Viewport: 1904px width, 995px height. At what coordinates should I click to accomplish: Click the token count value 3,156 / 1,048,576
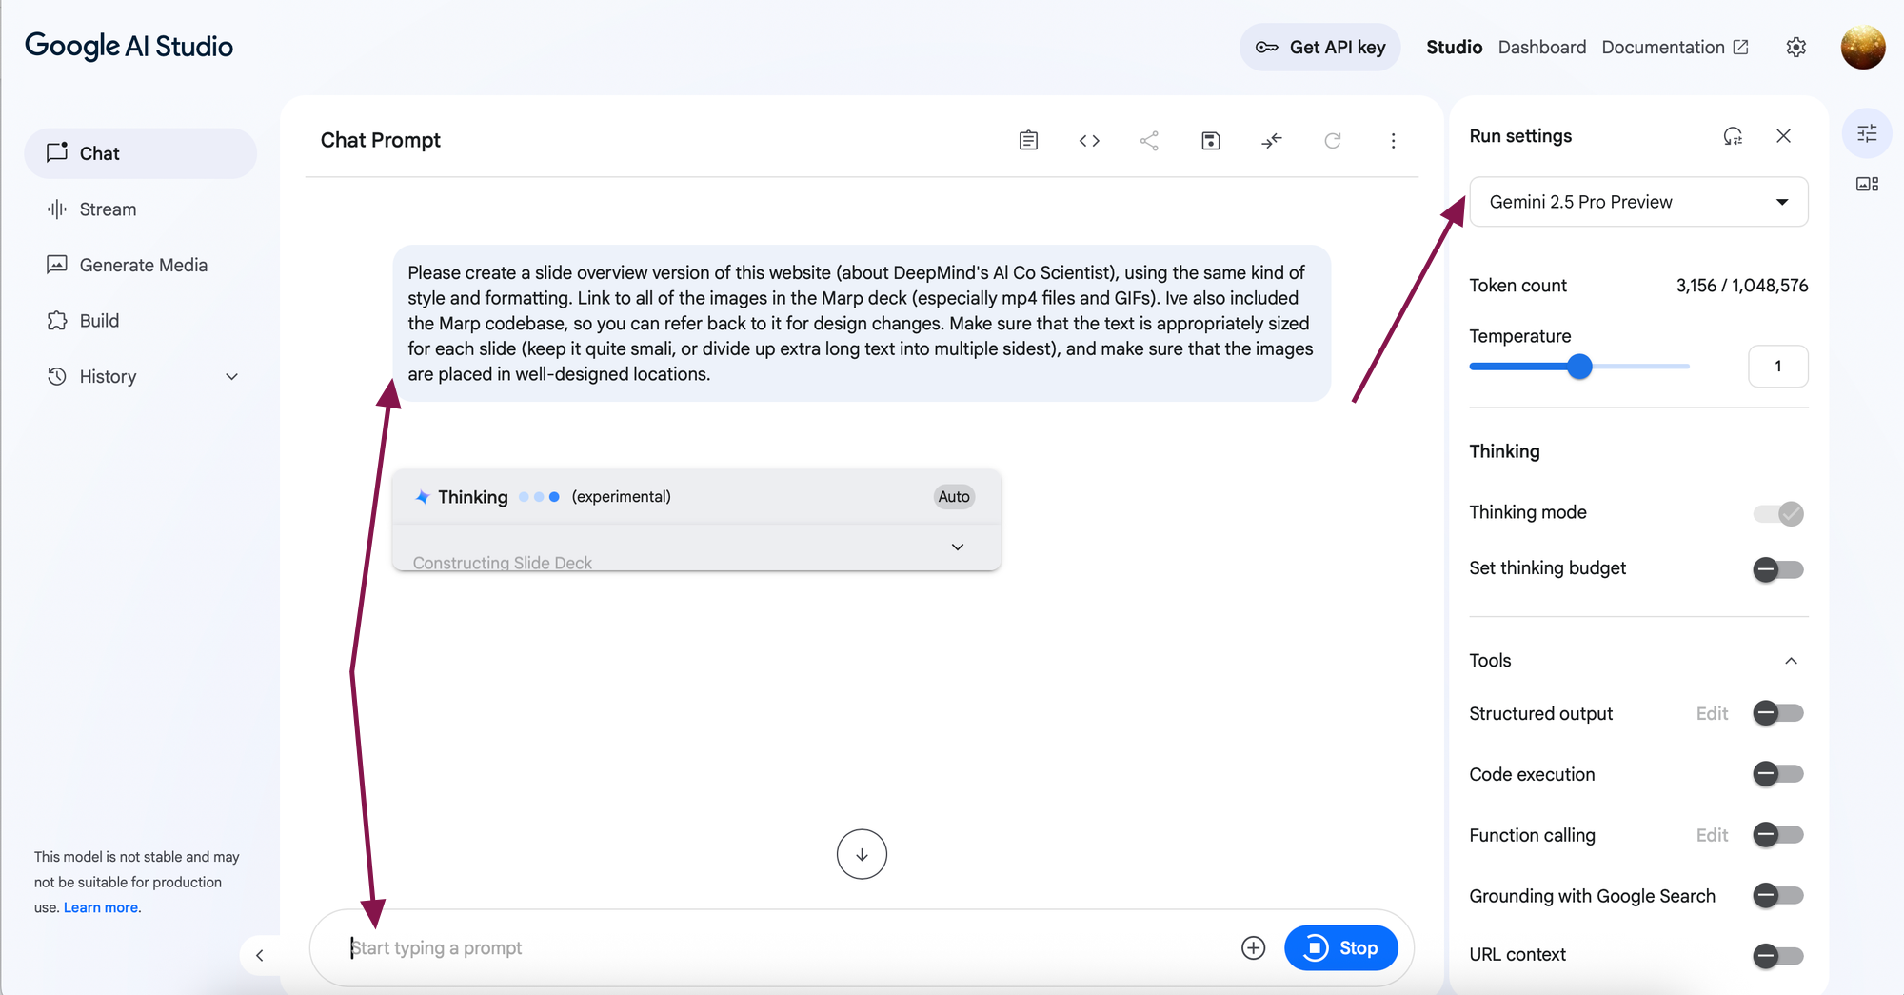click(1741, 286)
